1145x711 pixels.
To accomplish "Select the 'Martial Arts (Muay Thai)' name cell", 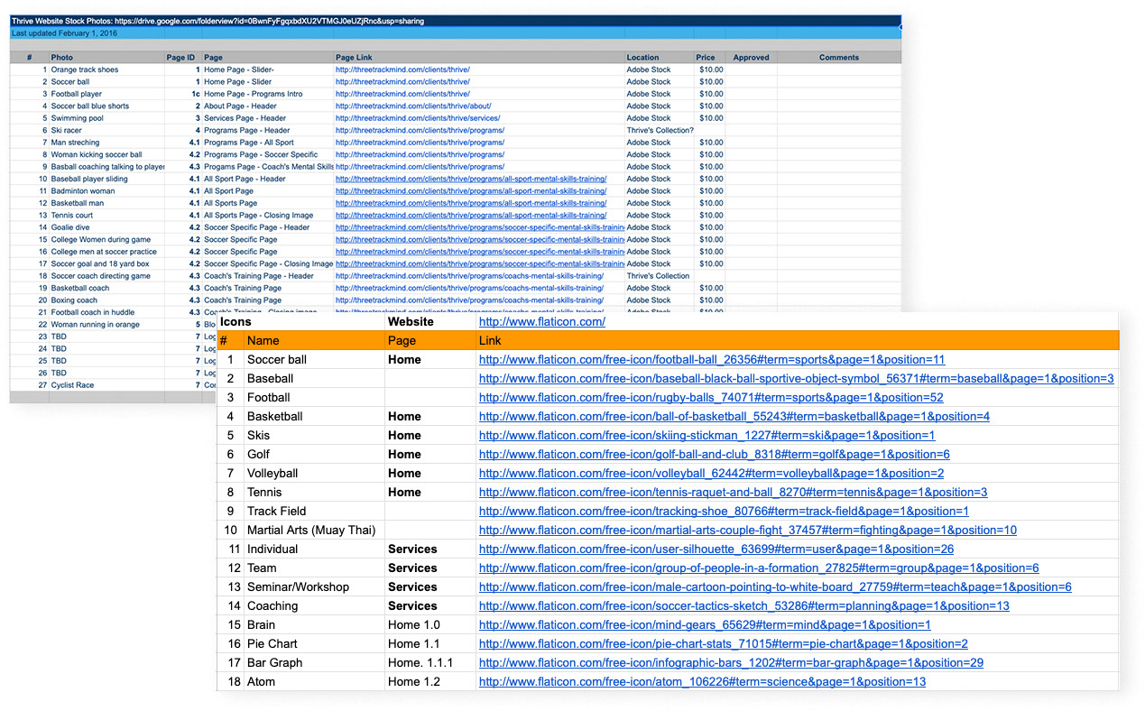I will [x=313, y=530].
